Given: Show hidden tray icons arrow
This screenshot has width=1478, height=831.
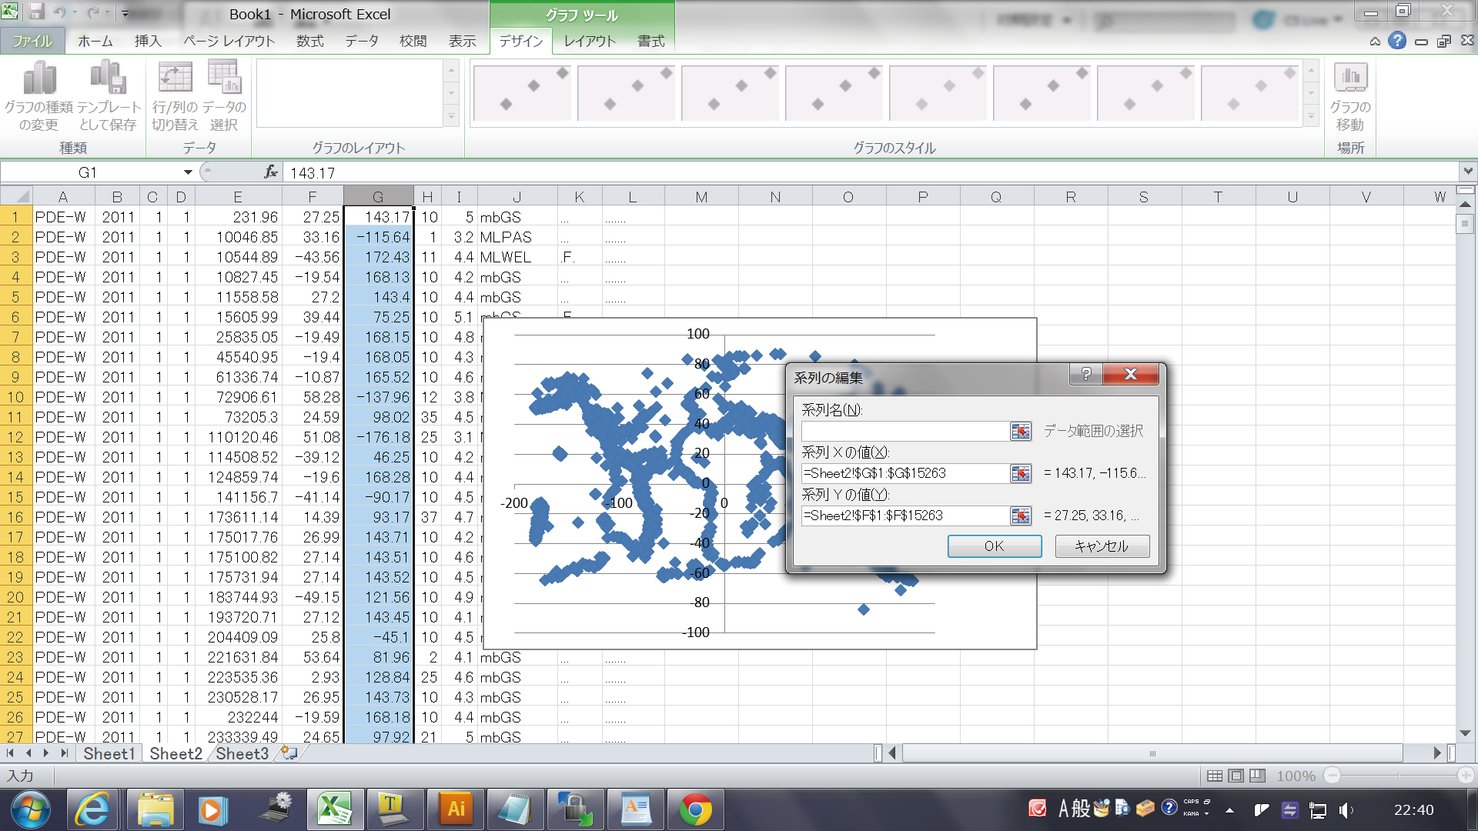Looking at the screenshot, I should (x=1229, y=809).
